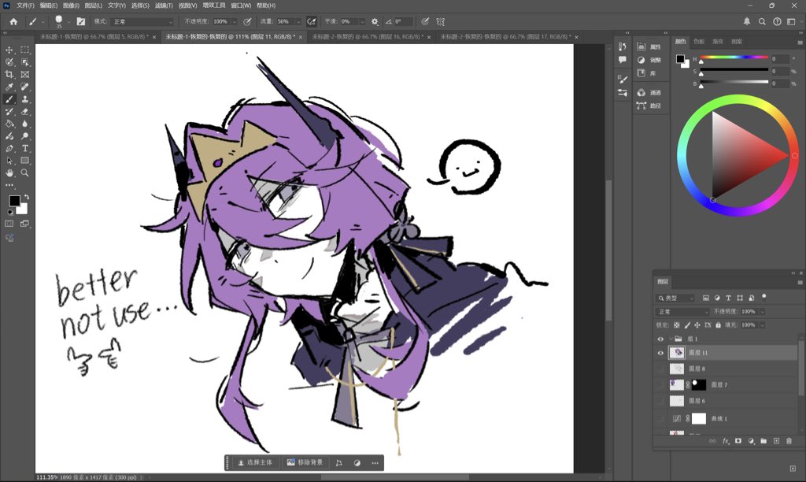Show the 图层 7 layer visibility box
This screenshot has width=806, height=482.
point(660,385)
